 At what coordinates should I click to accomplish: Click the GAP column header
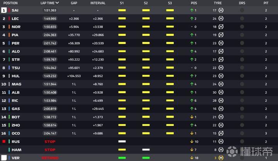[74, 3]
